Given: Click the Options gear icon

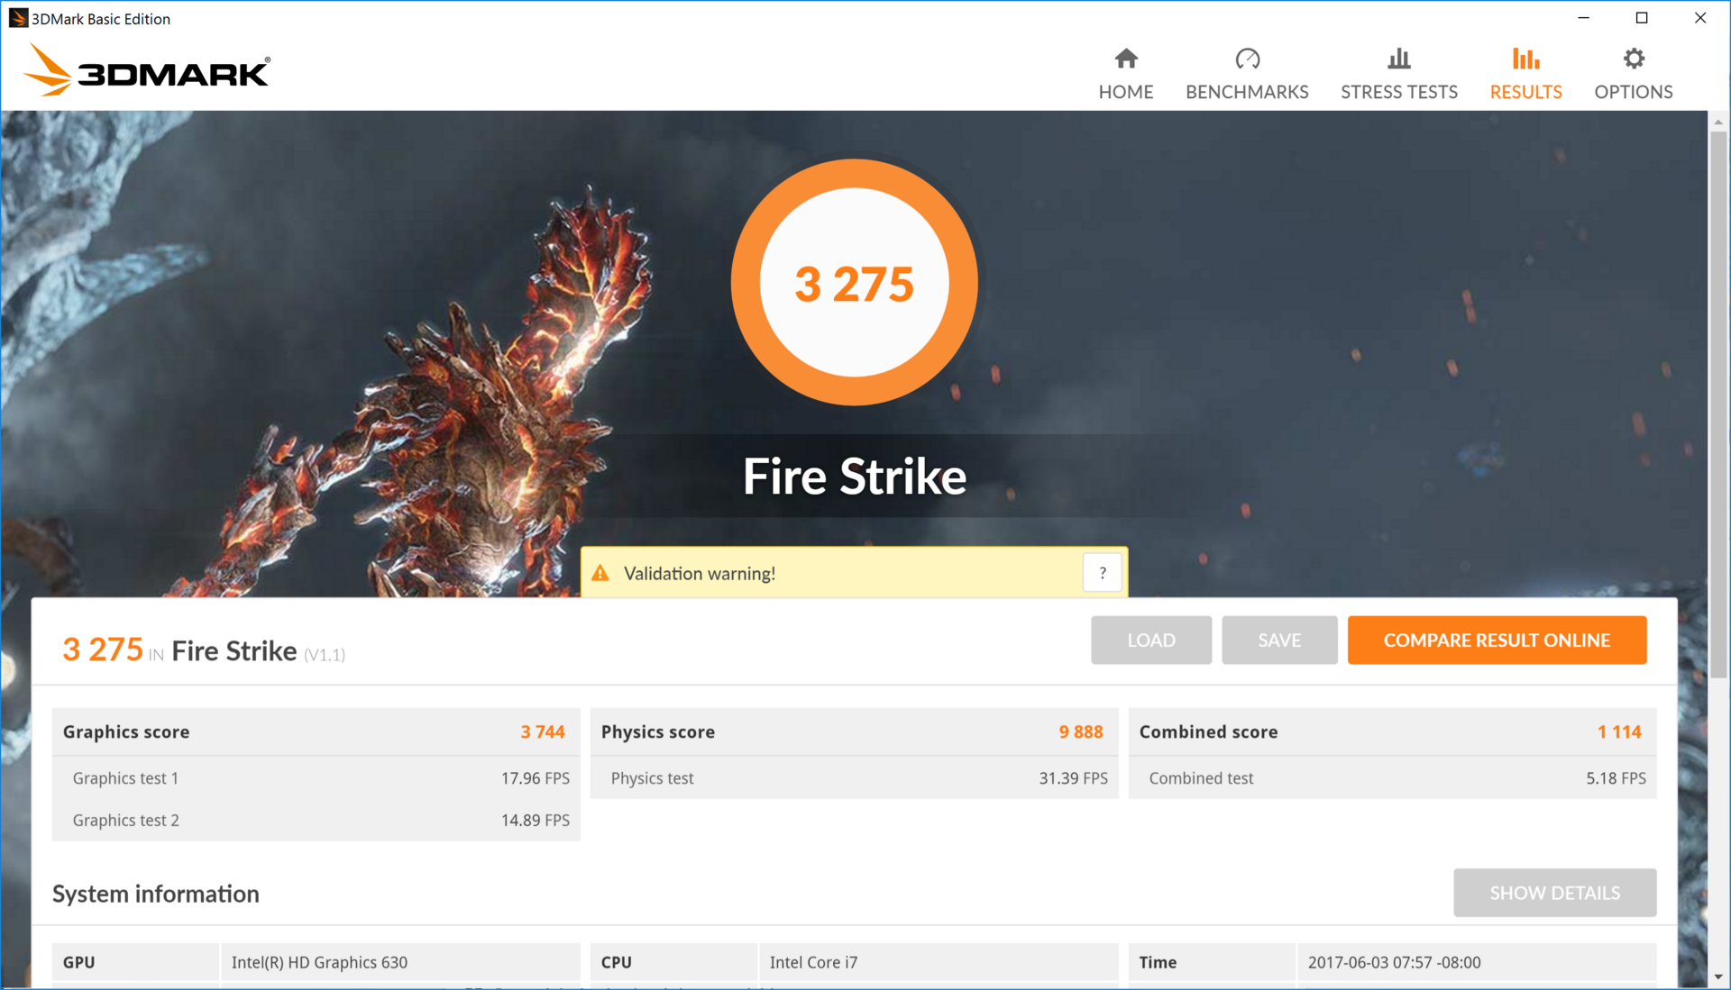Looking at the screenshot, I should (x=1634, y=59).
